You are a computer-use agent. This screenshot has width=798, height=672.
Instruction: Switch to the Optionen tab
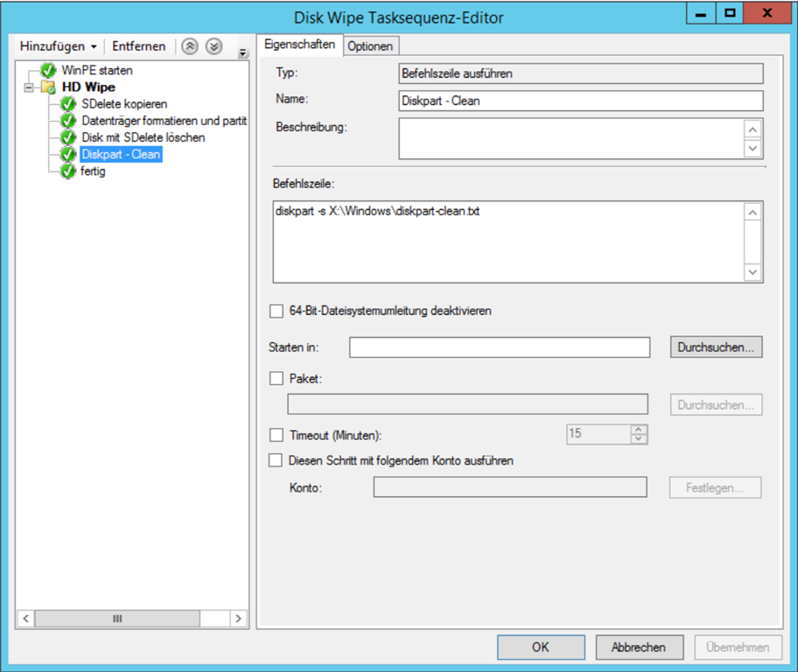click(x=371, y=46)
